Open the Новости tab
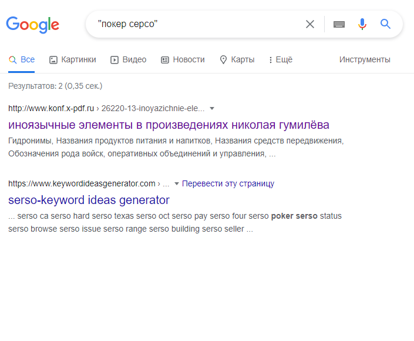Screen dimensions: 414x341 (183, 60)
